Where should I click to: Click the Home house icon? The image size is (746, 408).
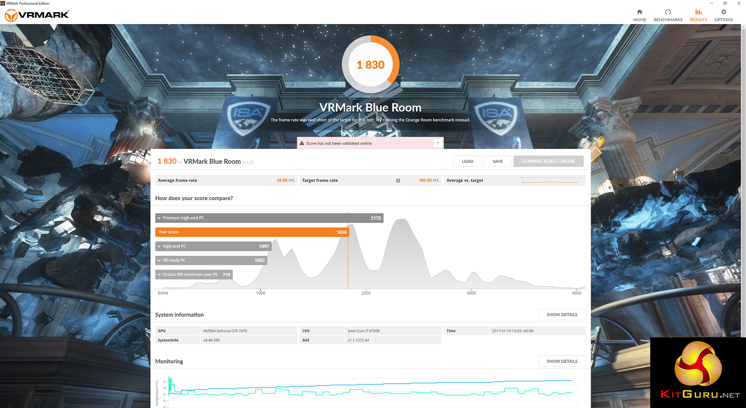pos(640,12)
